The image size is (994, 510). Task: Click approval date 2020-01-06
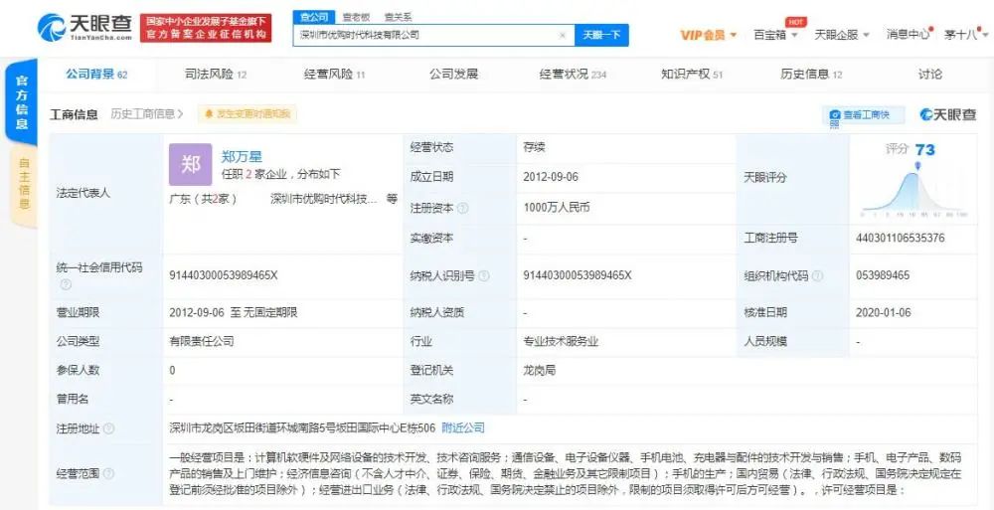pos(883,312)
